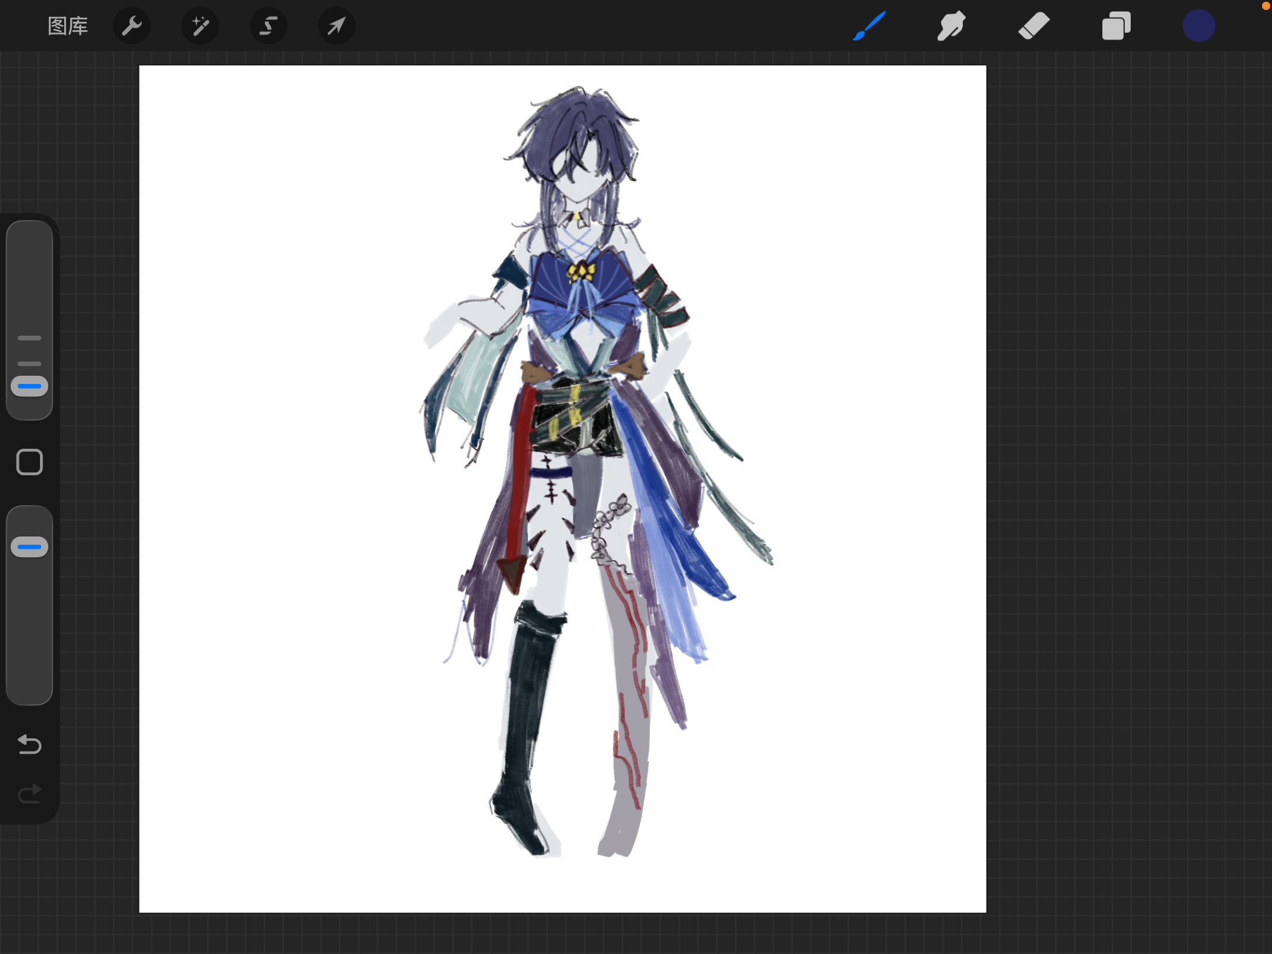Click the Undo arrow

(29, 744)
